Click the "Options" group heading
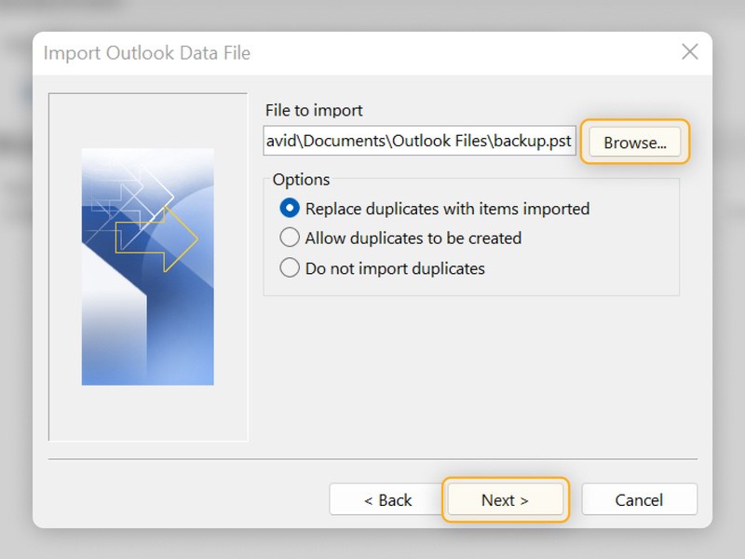Viewport: 745px width, 559px height. tap(302, 179)
